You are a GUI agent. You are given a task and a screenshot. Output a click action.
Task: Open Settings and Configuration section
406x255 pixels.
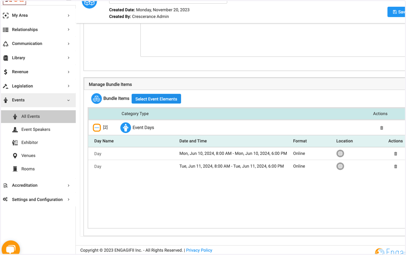point(38,200)
